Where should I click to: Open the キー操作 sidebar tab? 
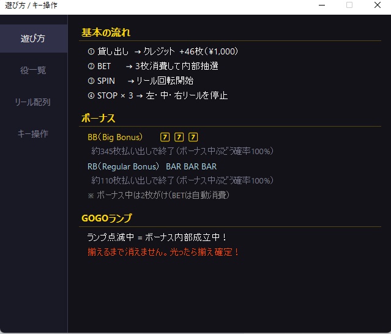pyautogui.click(x=34, y=134)
